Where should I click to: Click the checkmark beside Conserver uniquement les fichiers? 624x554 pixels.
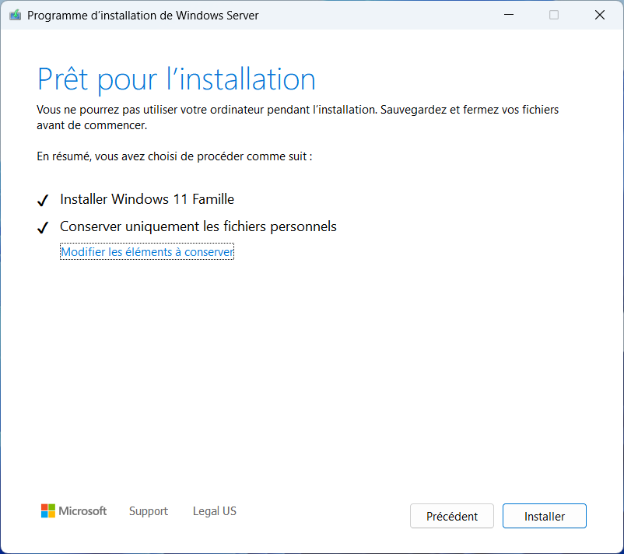(43, 228)
